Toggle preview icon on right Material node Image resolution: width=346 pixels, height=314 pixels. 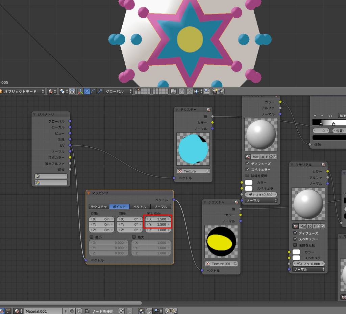(x=323, y=165)
